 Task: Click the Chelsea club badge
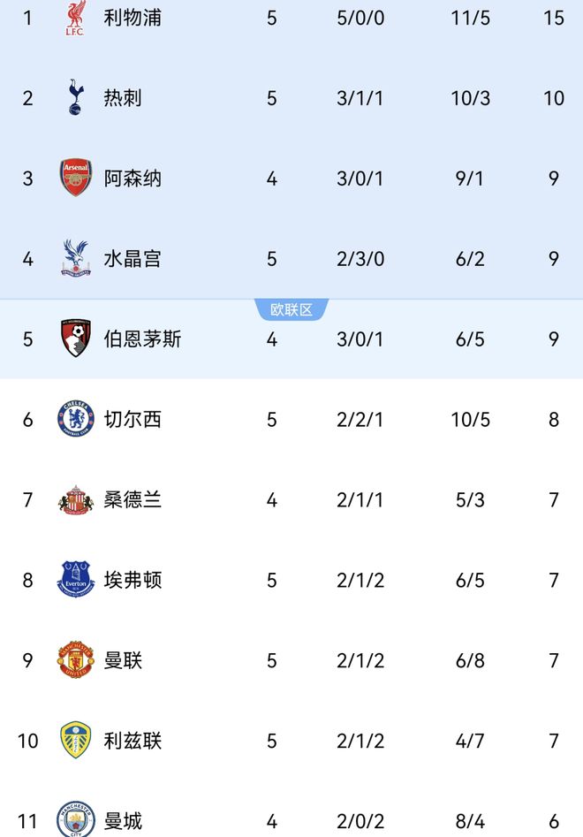coord(75,419)
